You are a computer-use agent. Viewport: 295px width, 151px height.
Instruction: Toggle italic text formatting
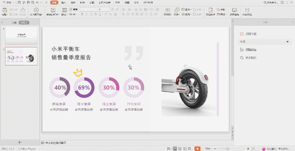(x=87, y=14)
